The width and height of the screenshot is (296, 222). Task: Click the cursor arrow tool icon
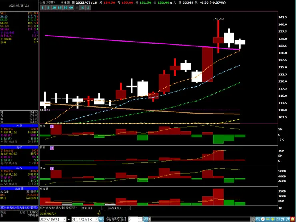click(x=258, y=219)
